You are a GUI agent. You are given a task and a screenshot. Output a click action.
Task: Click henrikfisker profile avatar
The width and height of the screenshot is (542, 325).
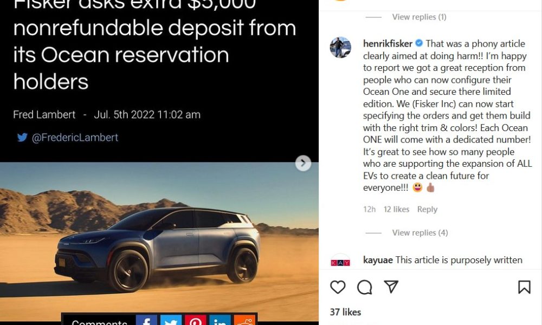click(340, 47)
